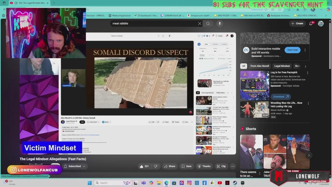
Task: Open the more actions ellipsis beside Clip
Action: (x=233, y=166)
